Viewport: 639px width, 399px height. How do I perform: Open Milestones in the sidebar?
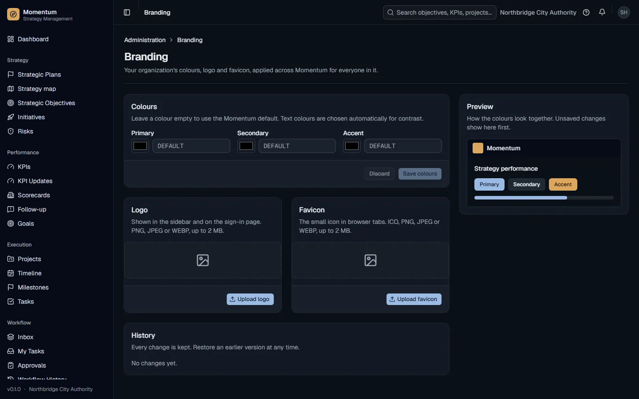56,287
